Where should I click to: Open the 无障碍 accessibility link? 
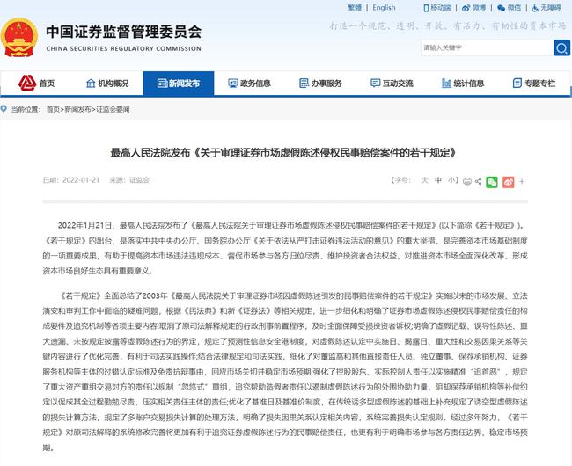point(551,8)
